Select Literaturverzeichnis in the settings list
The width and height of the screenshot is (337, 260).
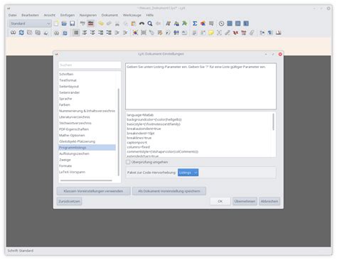pos(87,117)
